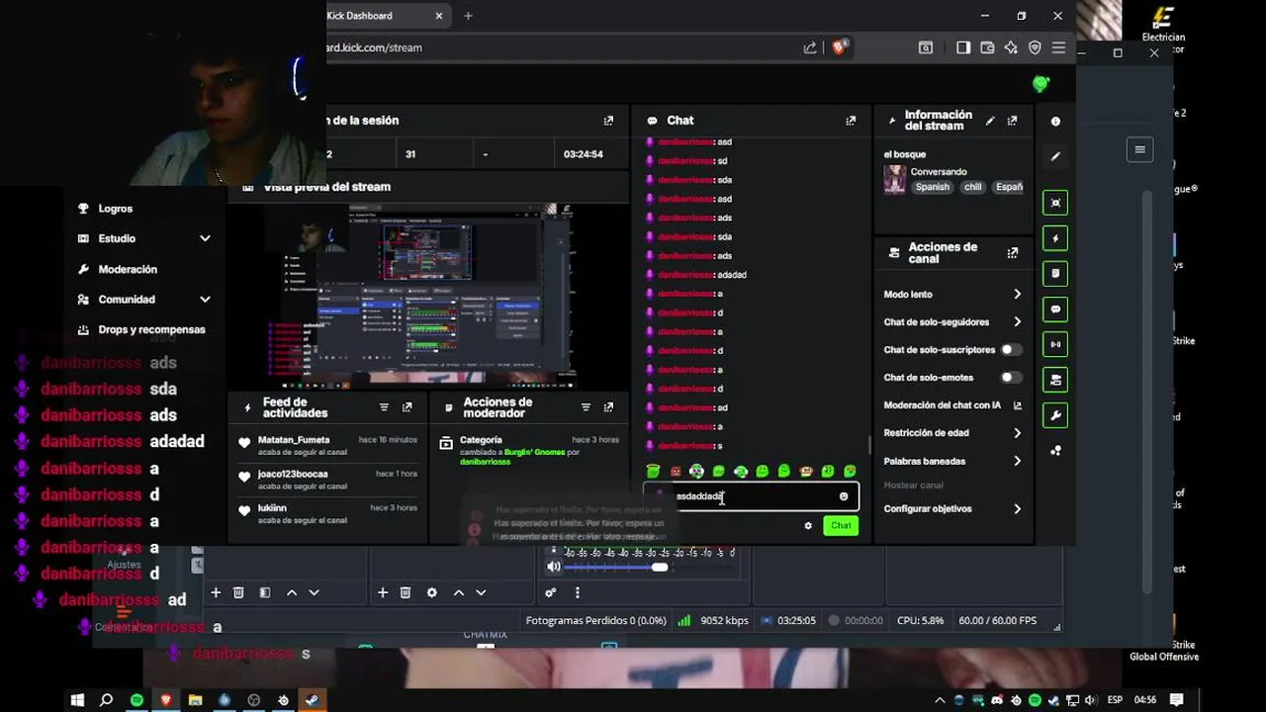Click the chat message input field
1266x712 pixels.
pos(750,496)
